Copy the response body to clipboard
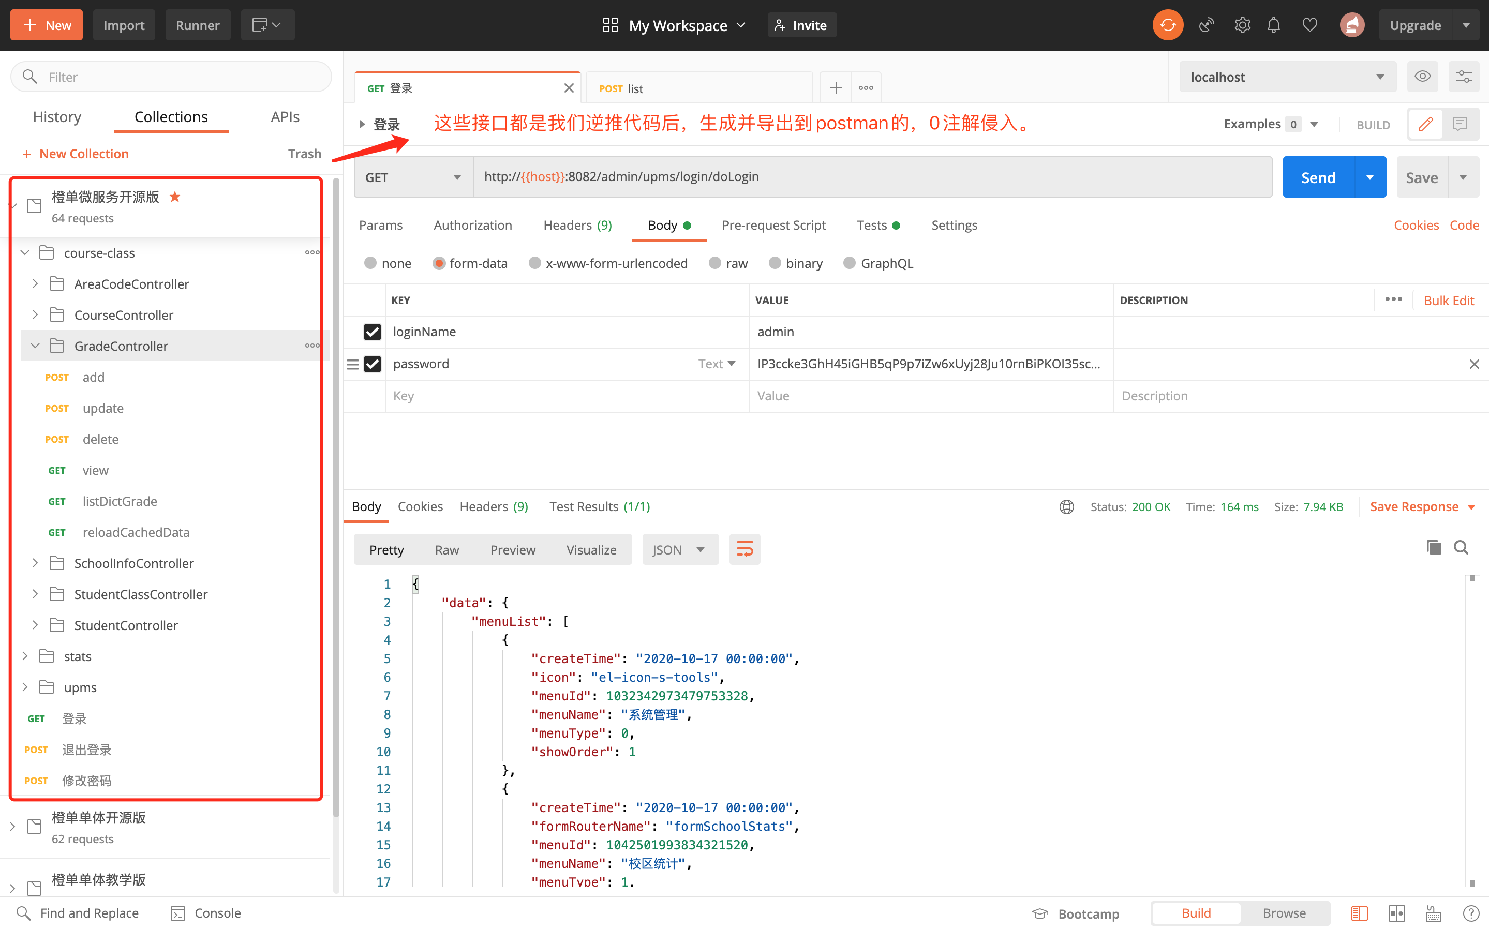1489x929 pixels. coord(1433,547)
